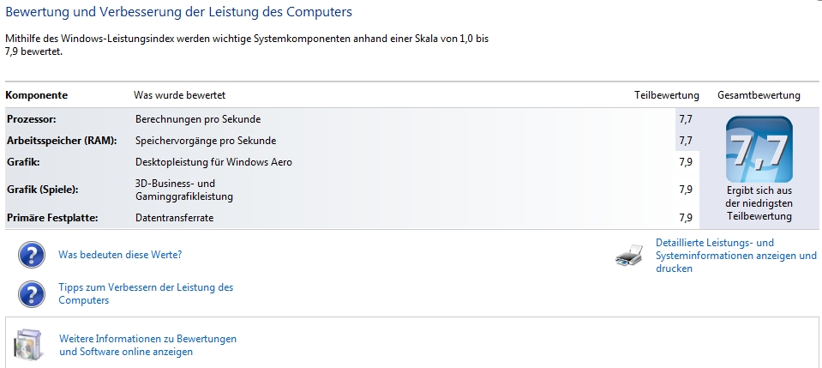This screenshot has width=822, height=368.
Task: Open 'Tipps zum Verbessern der Leistung' link
Action: [146, 294]
